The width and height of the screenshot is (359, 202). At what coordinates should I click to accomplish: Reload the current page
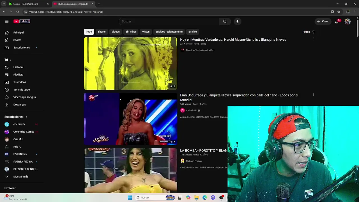(17, 12)
